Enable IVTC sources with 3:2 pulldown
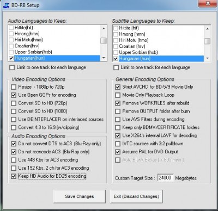218x211 pixels. (118, 144)
